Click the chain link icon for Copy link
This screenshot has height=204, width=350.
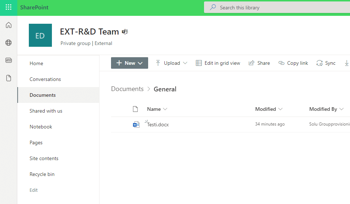(282, 63)
